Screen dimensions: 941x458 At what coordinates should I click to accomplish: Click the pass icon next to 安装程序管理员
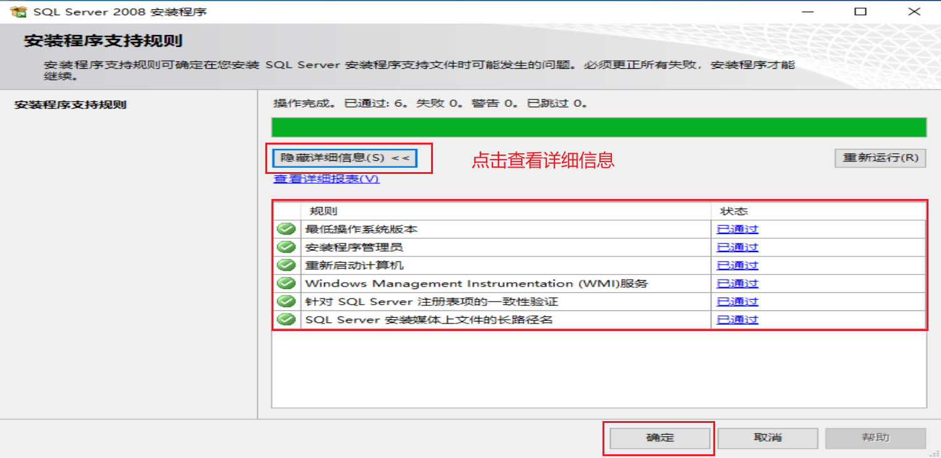[286, 247]
